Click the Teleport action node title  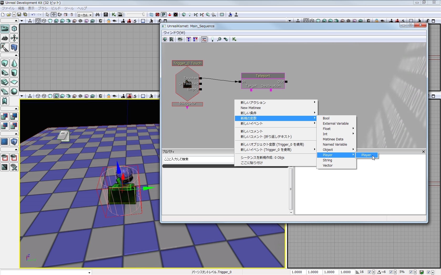(x=263, y=76)
